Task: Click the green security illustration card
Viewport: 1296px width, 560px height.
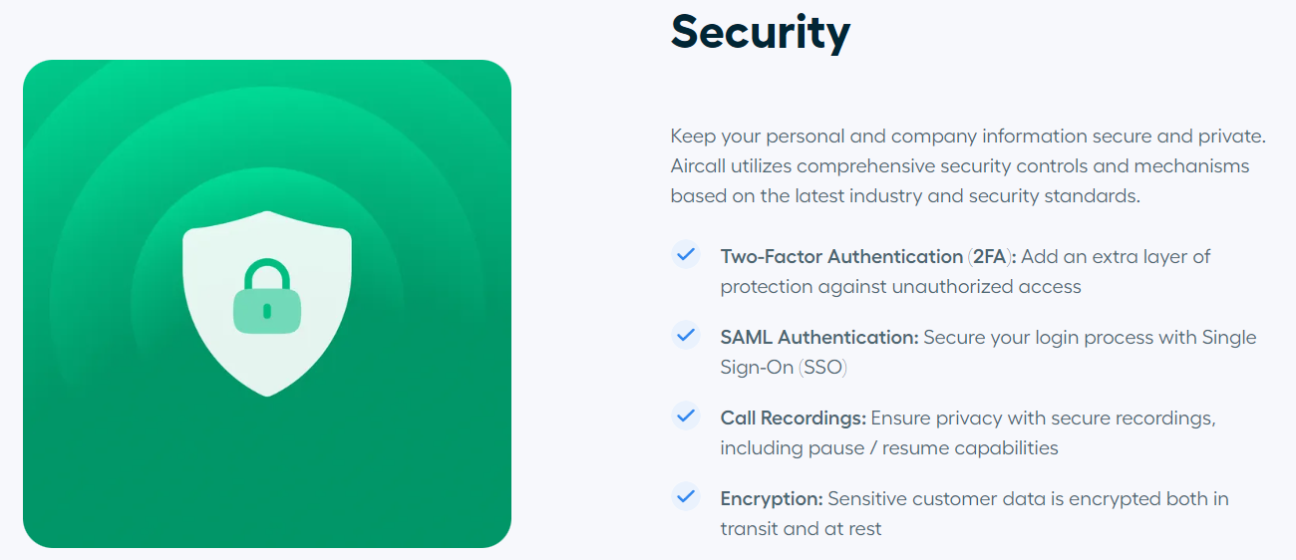Action: point(267,304)
